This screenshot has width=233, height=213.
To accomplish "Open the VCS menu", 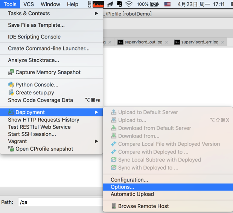I will pos(29,4).
